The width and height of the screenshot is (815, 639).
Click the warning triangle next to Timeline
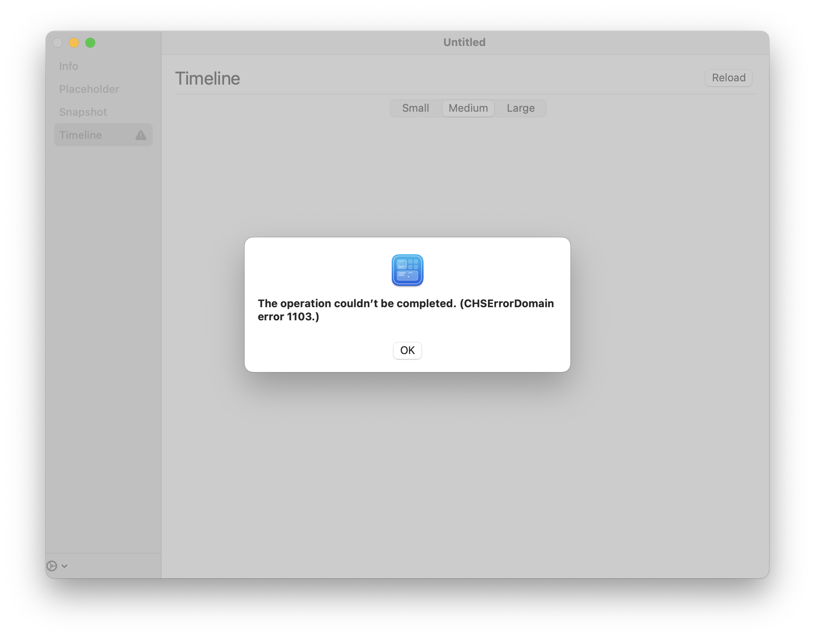[141, 135]
